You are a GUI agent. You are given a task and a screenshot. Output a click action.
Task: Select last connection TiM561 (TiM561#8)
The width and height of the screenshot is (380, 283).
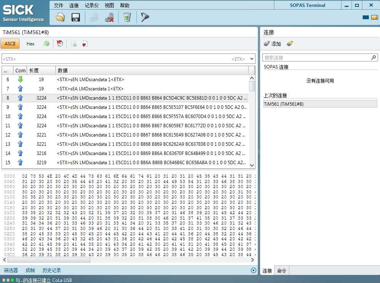(320, 104)
